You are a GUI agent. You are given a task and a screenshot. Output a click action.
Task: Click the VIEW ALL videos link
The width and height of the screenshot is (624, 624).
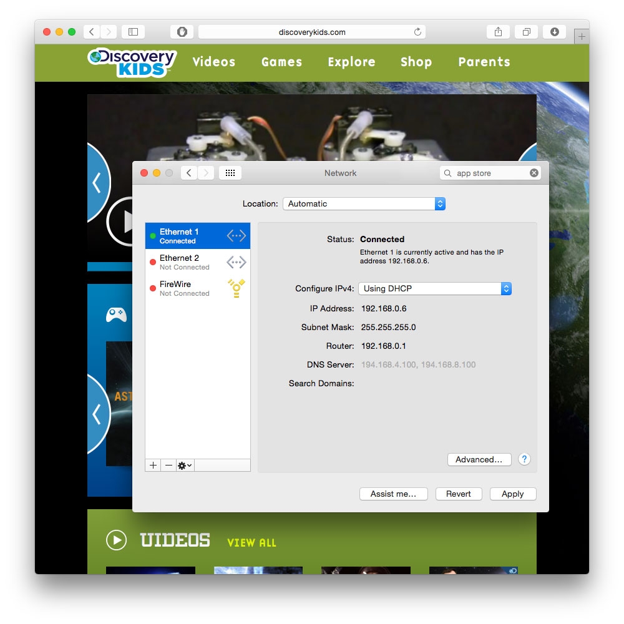pyautogui.click(x=252, y=543)
